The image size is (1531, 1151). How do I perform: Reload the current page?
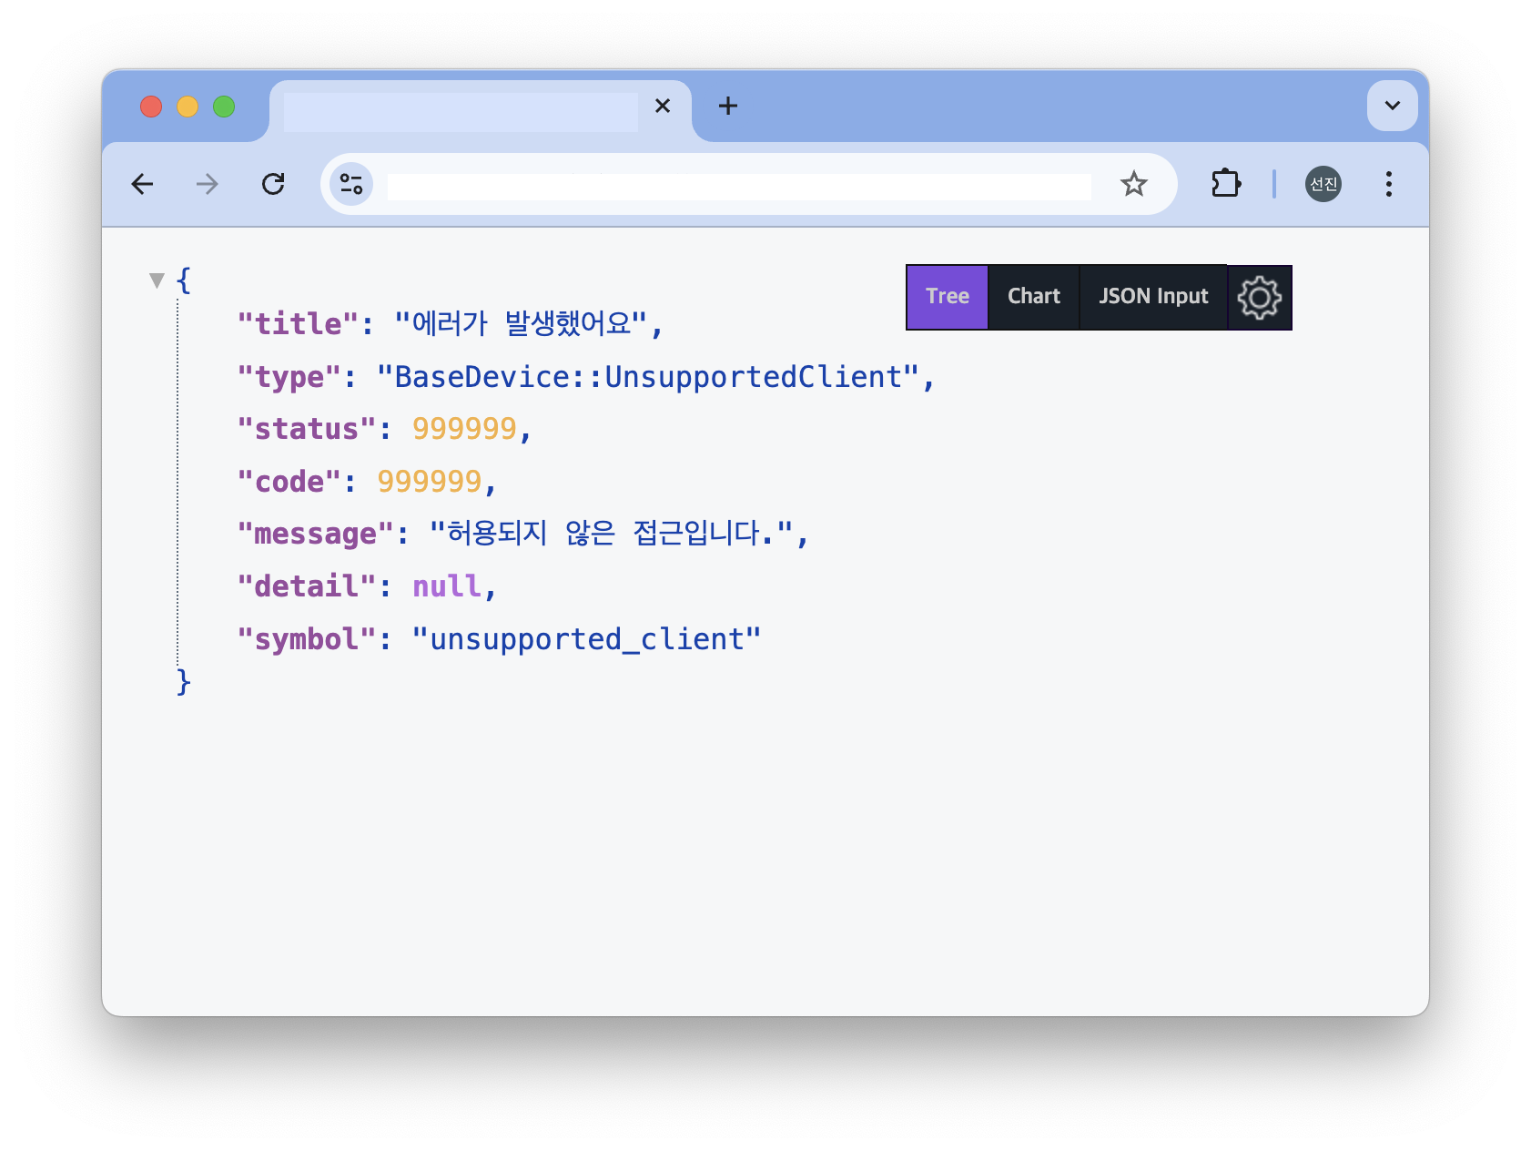click(273, 185)
